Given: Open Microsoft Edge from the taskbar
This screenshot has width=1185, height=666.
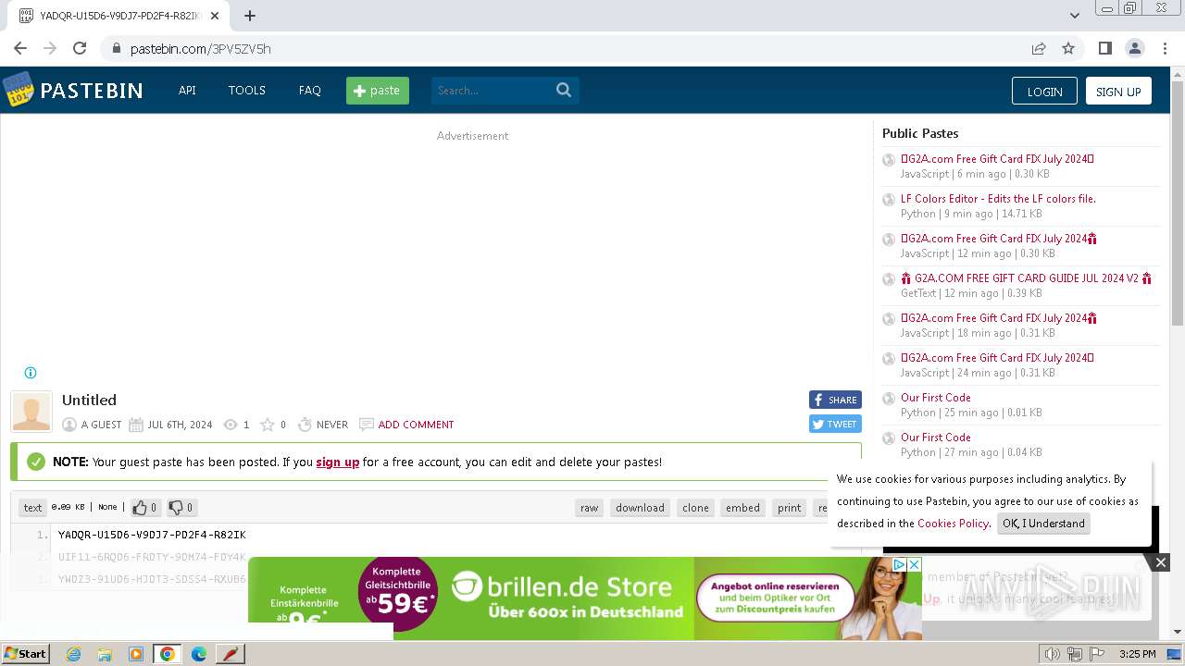Looking at the screenshot, I should [x=198, y=654].
